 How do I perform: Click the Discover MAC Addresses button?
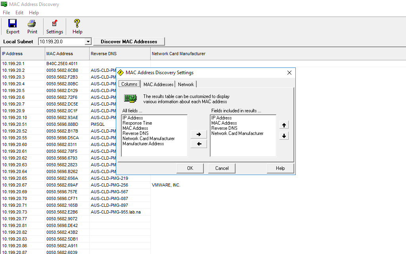(129, 41)
